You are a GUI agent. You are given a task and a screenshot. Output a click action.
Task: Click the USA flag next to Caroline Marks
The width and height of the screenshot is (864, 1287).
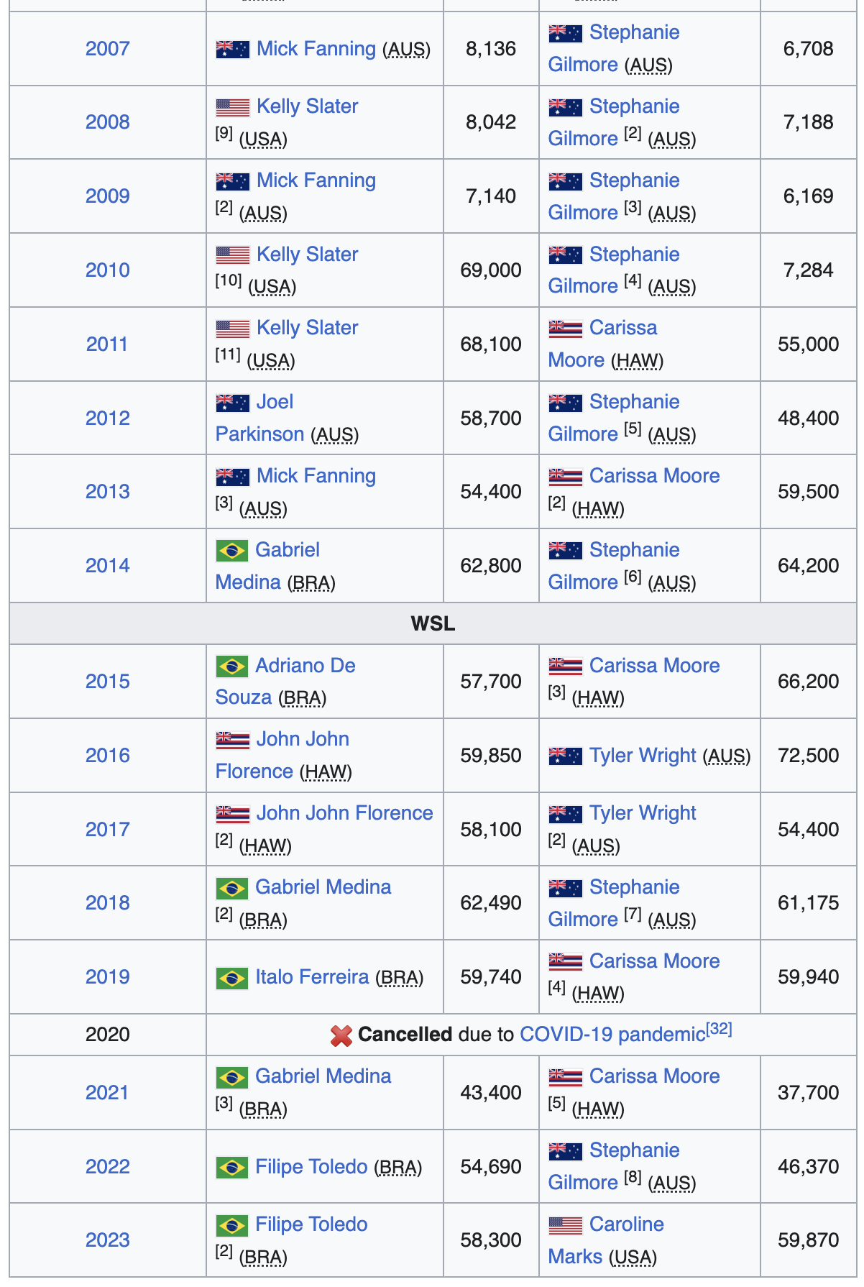pyautogui.click(x=565, y=1225)
